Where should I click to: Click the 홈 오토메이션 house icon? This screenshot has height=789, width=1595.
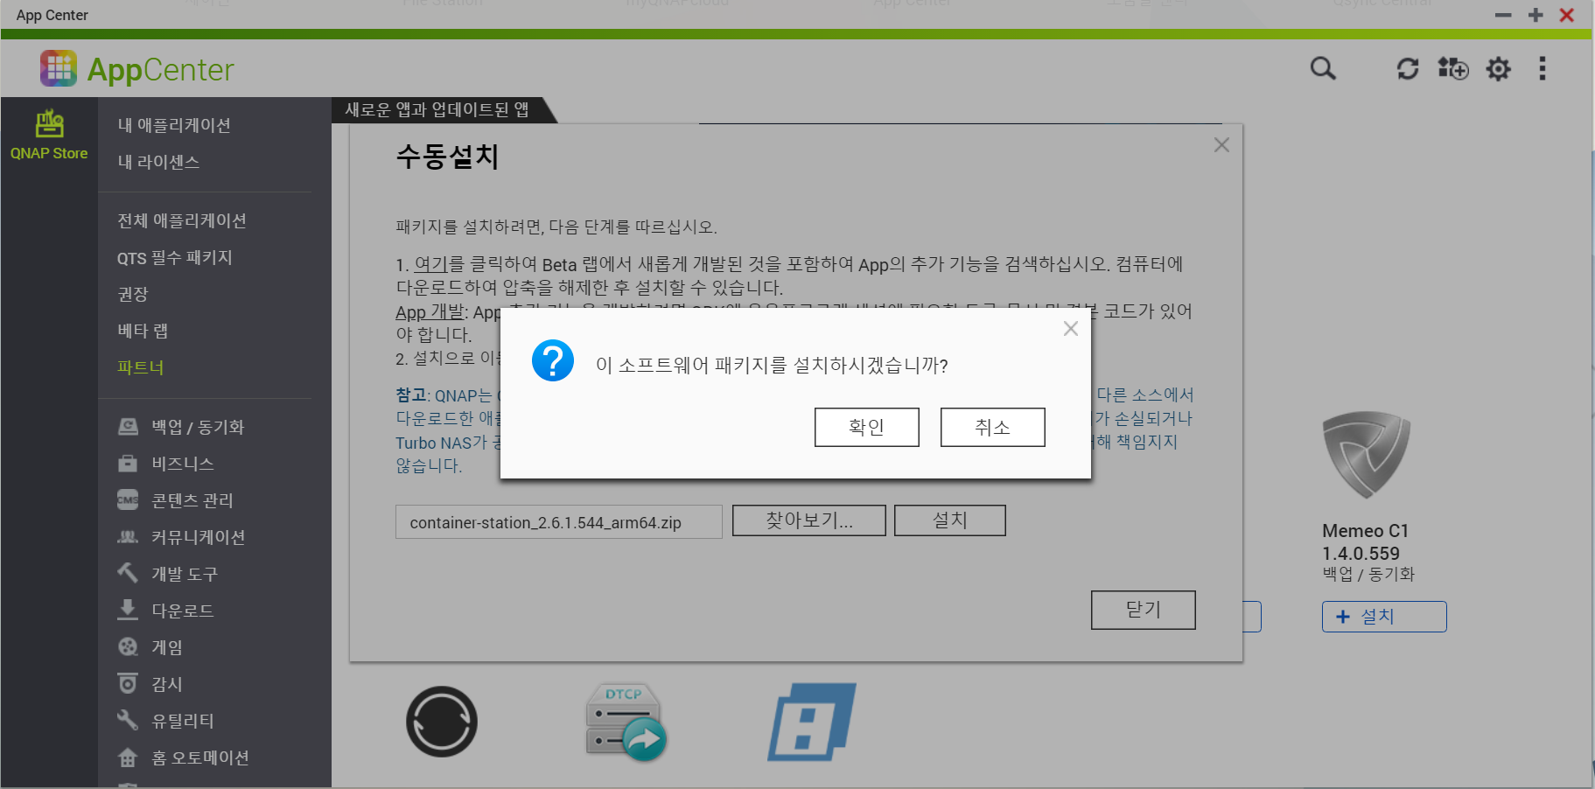coord(128,758)
